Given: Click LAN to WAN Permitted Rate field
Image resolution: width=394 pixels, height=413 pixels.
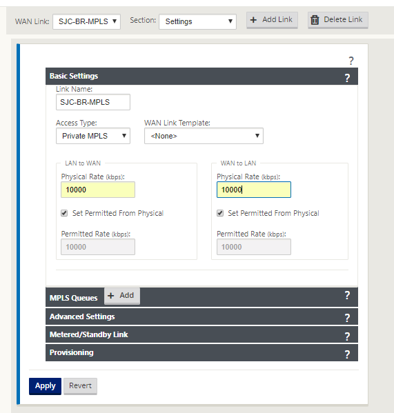Looking at the screenshot, I should point(98,247).
